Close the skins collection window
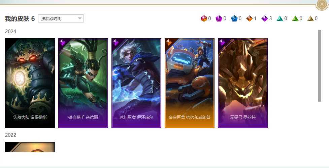The image size is (329, 168). [321, 4]
